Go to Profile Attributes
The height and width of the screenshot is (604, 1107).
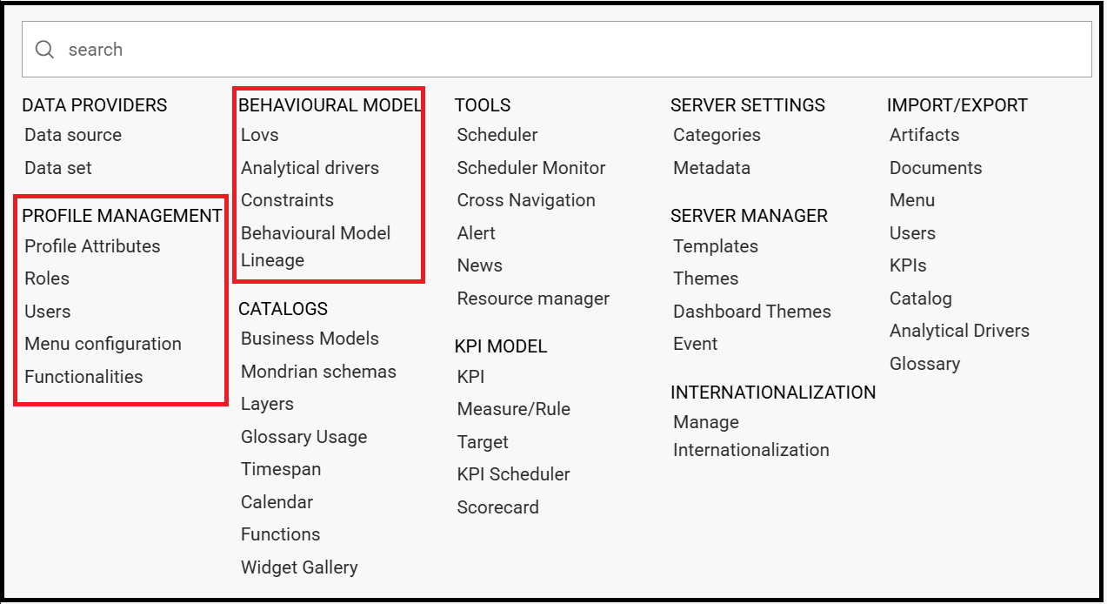(92, 246)
